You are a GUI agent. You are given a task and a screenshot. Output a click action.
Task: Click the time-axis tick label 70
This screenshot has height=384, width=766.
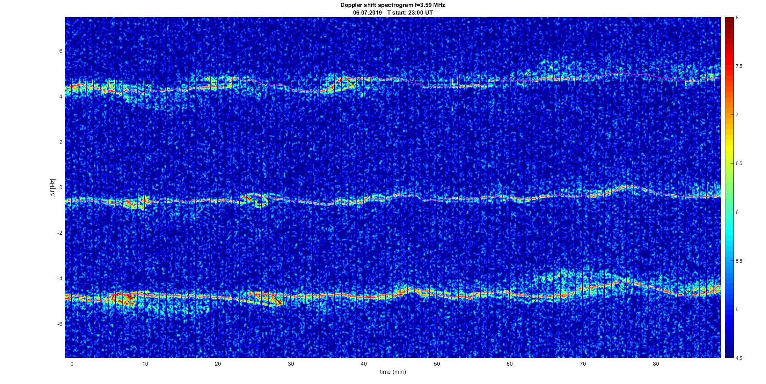click(583, 364)
